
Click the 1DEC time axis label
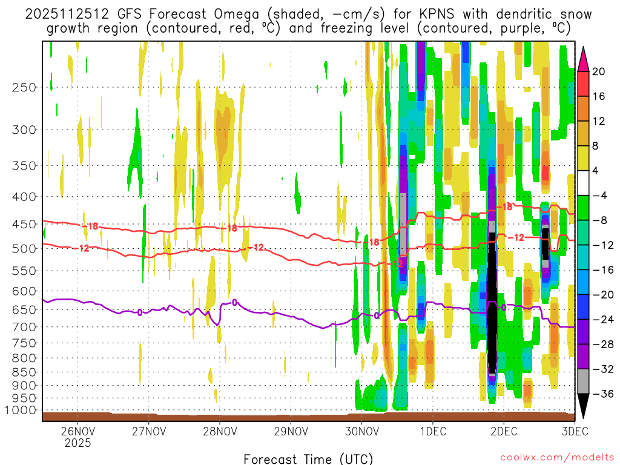point(433,431)
